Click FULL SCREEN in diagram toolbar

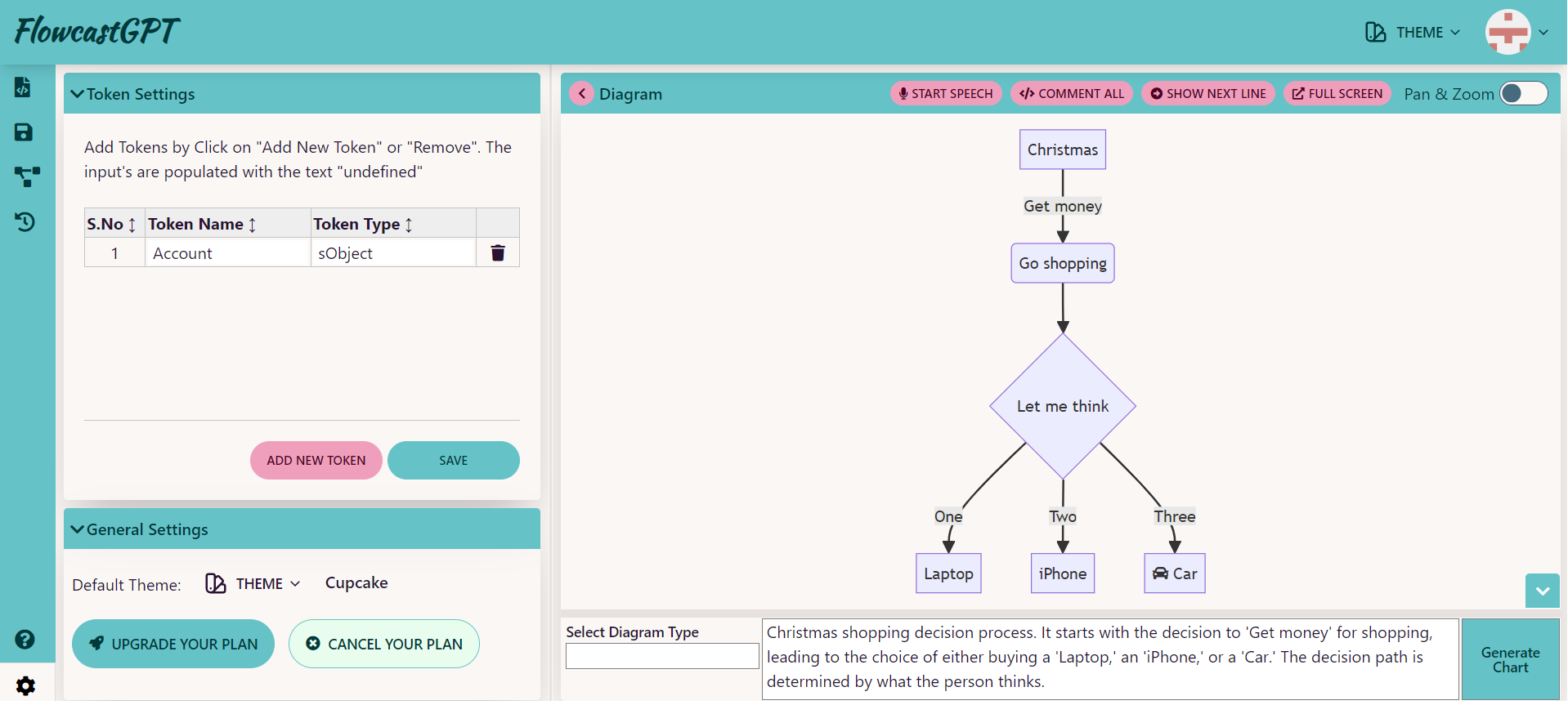point(1337,94)
